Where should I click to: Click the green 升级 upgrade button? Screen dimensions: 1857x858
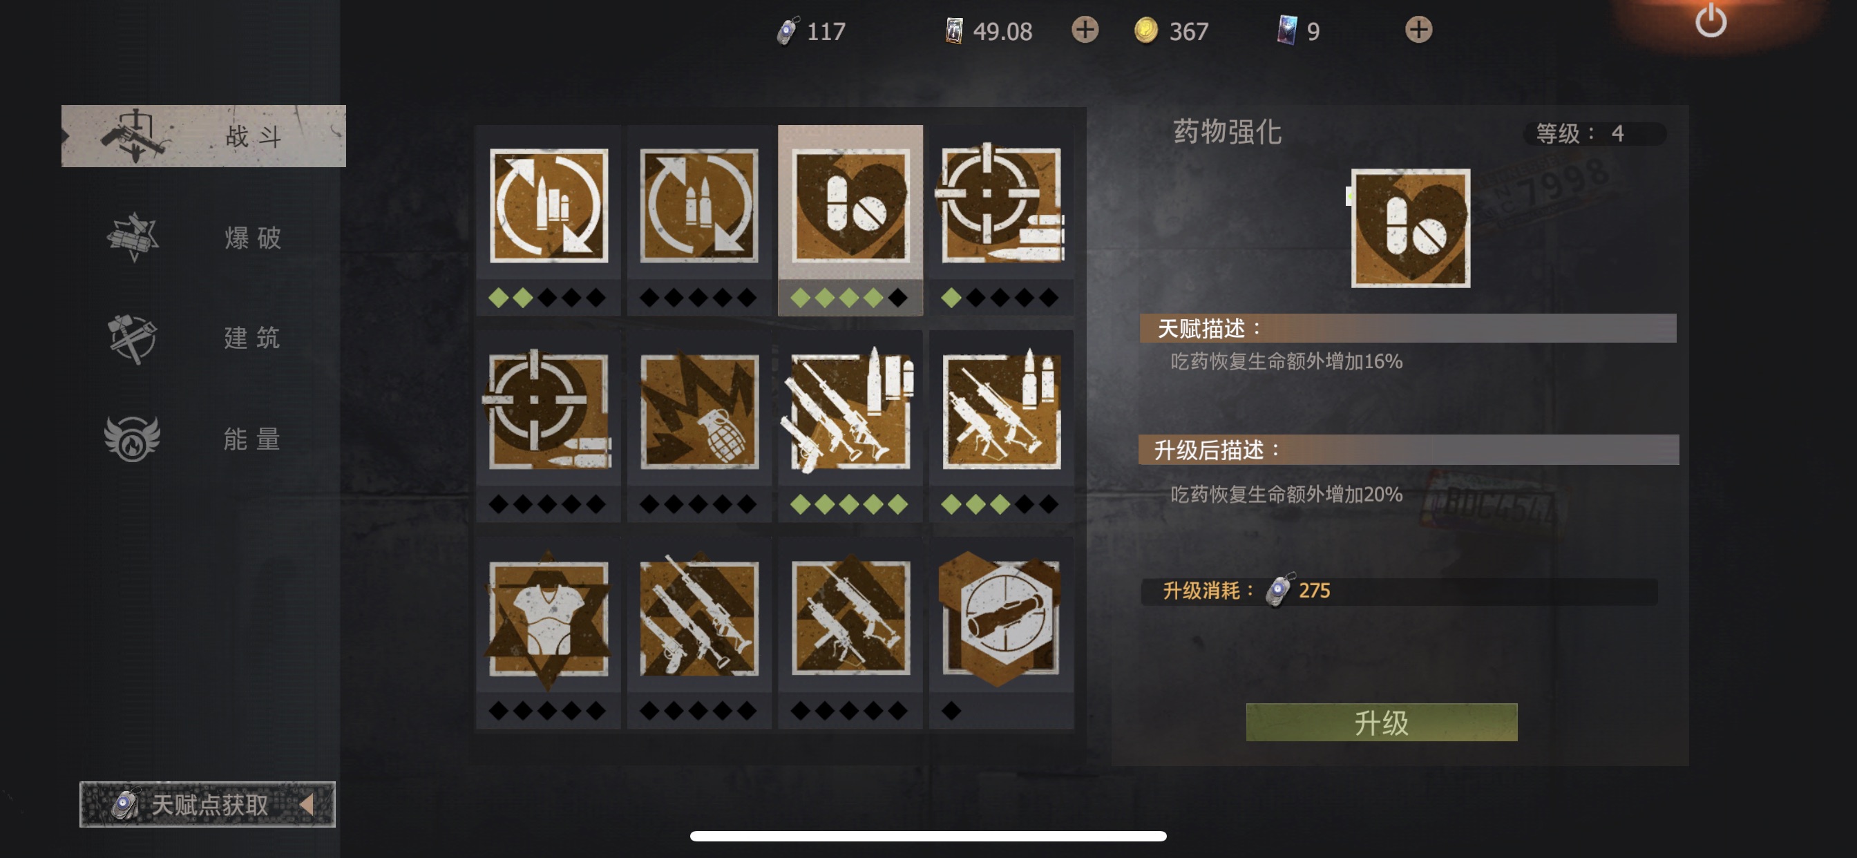(x=1381, y=722)
